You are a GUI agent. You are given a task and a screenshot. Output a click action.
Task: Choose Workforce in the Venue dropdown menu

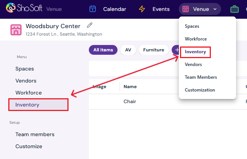(x=196, y=39)
